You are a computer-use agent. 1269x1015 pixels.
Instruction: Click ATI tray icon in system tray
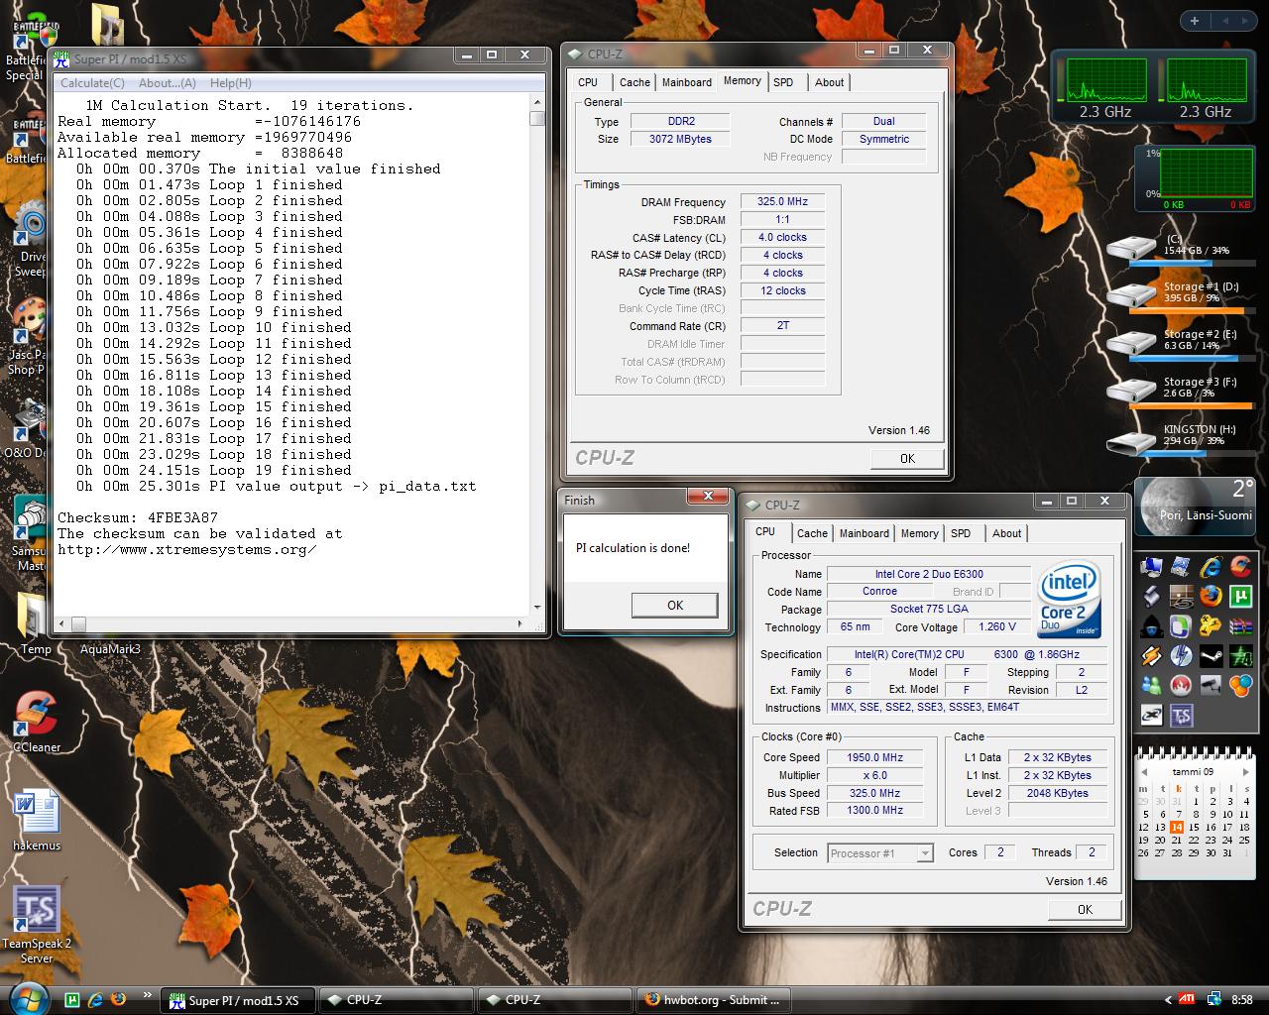1187,1000
